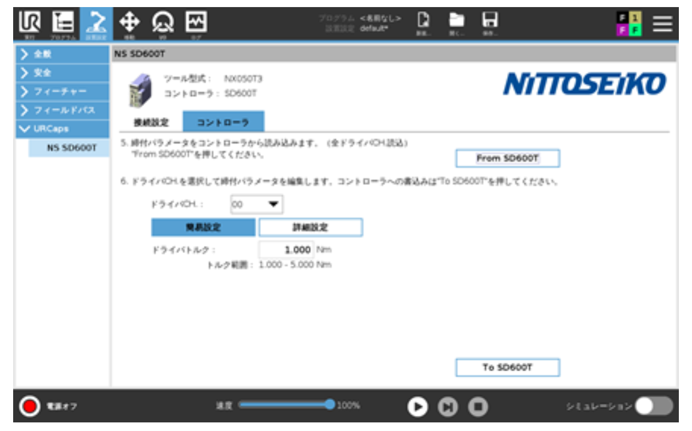
Task: Step forward in the program
Action: click(x=448, y=406)
